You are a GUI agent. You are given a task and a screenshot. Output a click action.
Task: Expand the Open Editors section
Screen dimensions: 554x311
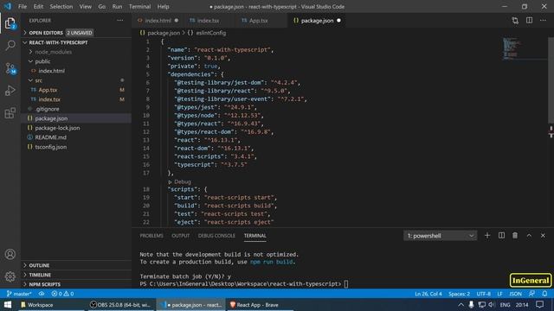76,33
